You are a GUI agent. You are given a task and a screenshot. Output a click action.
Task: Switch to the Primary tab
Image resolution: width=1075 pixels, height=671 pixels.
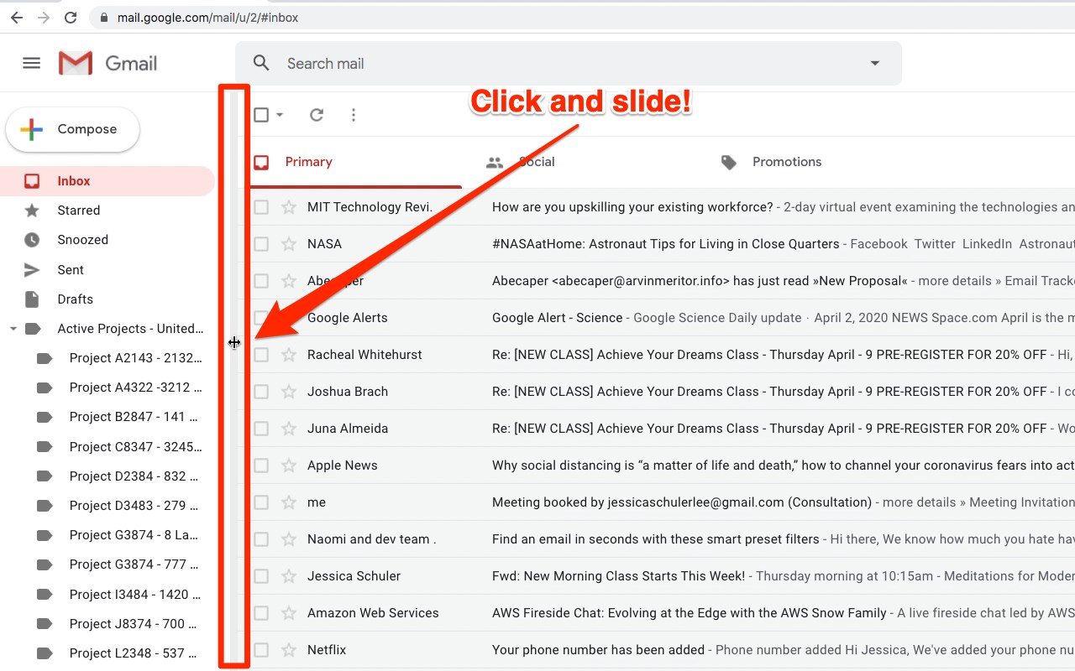(356, 162)
